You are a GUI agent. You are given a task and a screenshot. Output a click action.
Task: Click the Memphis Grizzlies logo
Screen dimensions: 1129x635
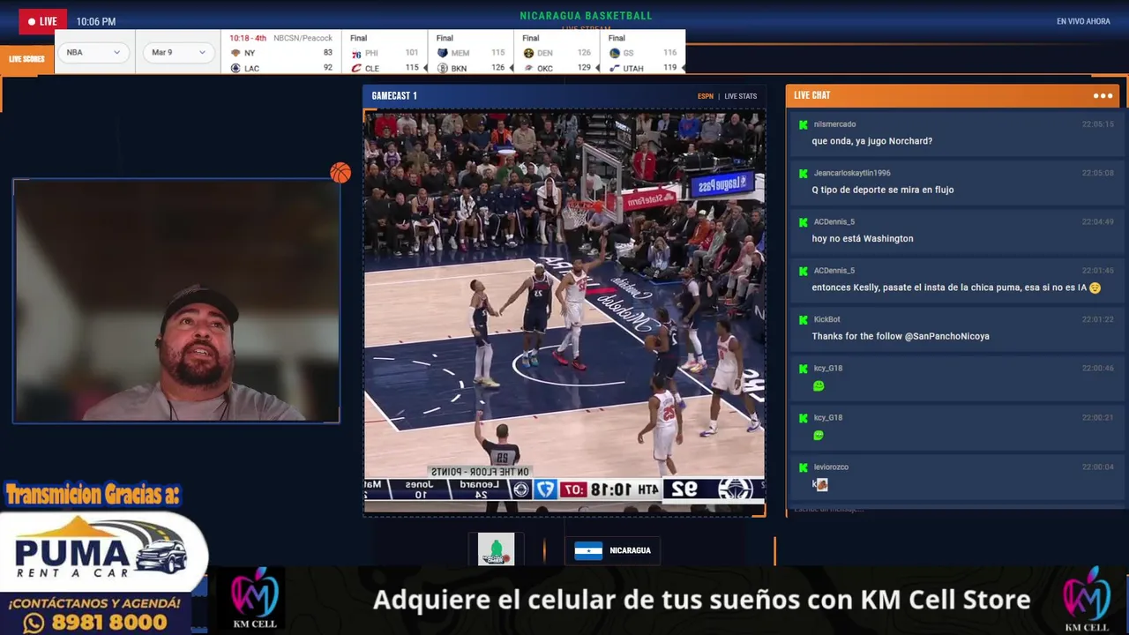[x=442, y=53]
